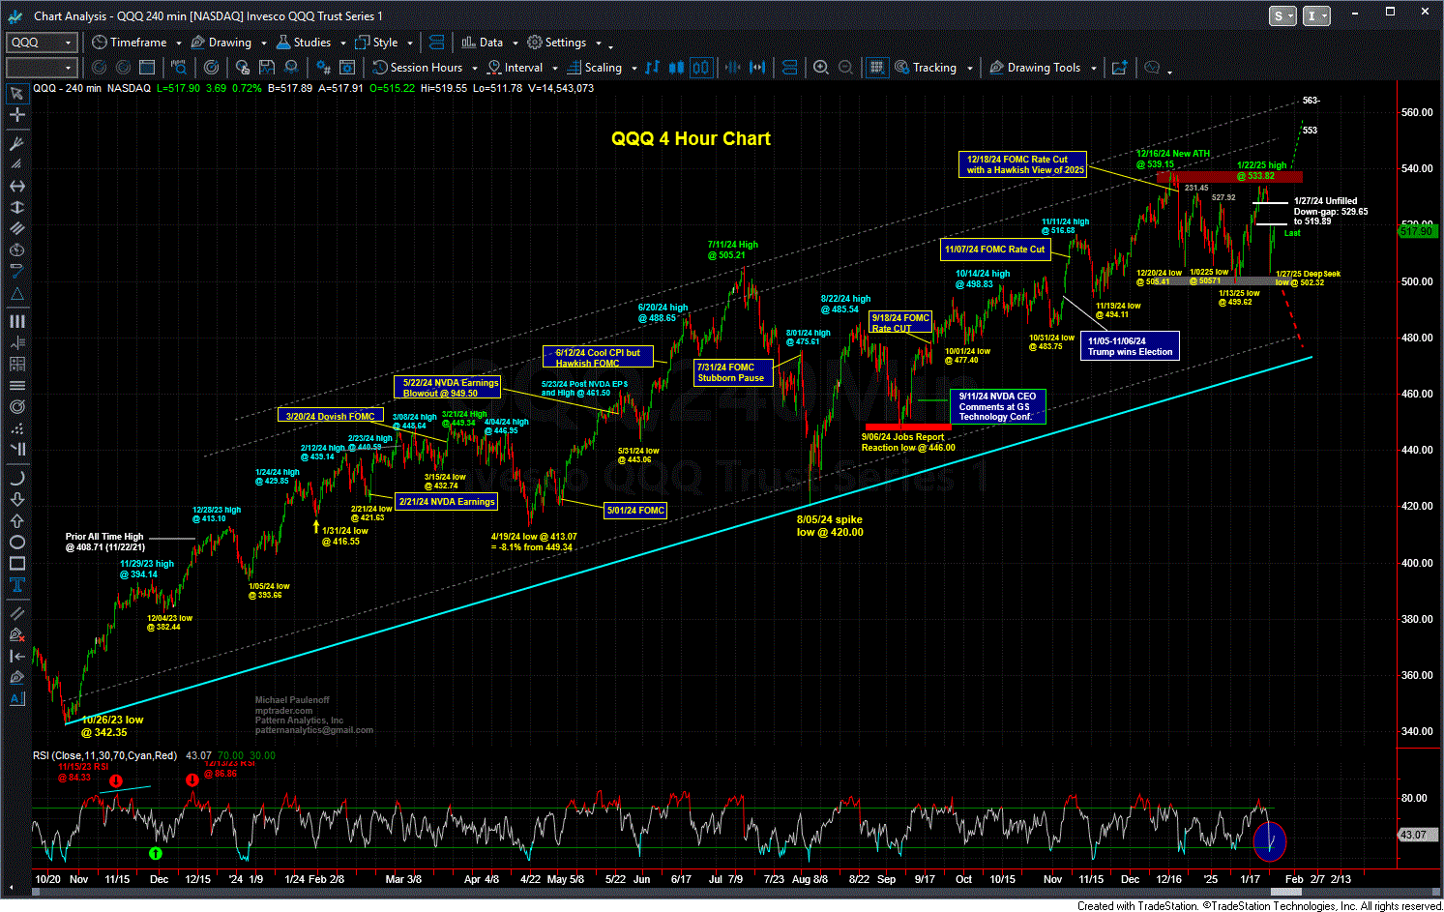Click the '11/07/24 FOMC Rate Cut' label box
Screen dimensions: 1444x912
point(994,250)
